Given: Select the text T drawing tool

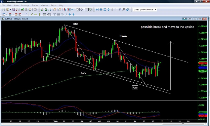Looking at the screenshot, I should 54,14.
